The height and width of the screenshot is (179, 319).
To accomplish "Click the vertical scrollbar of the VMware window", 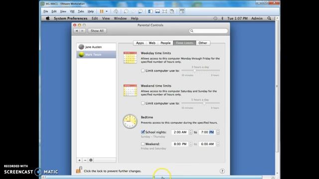I will click(x=277, y=86).
